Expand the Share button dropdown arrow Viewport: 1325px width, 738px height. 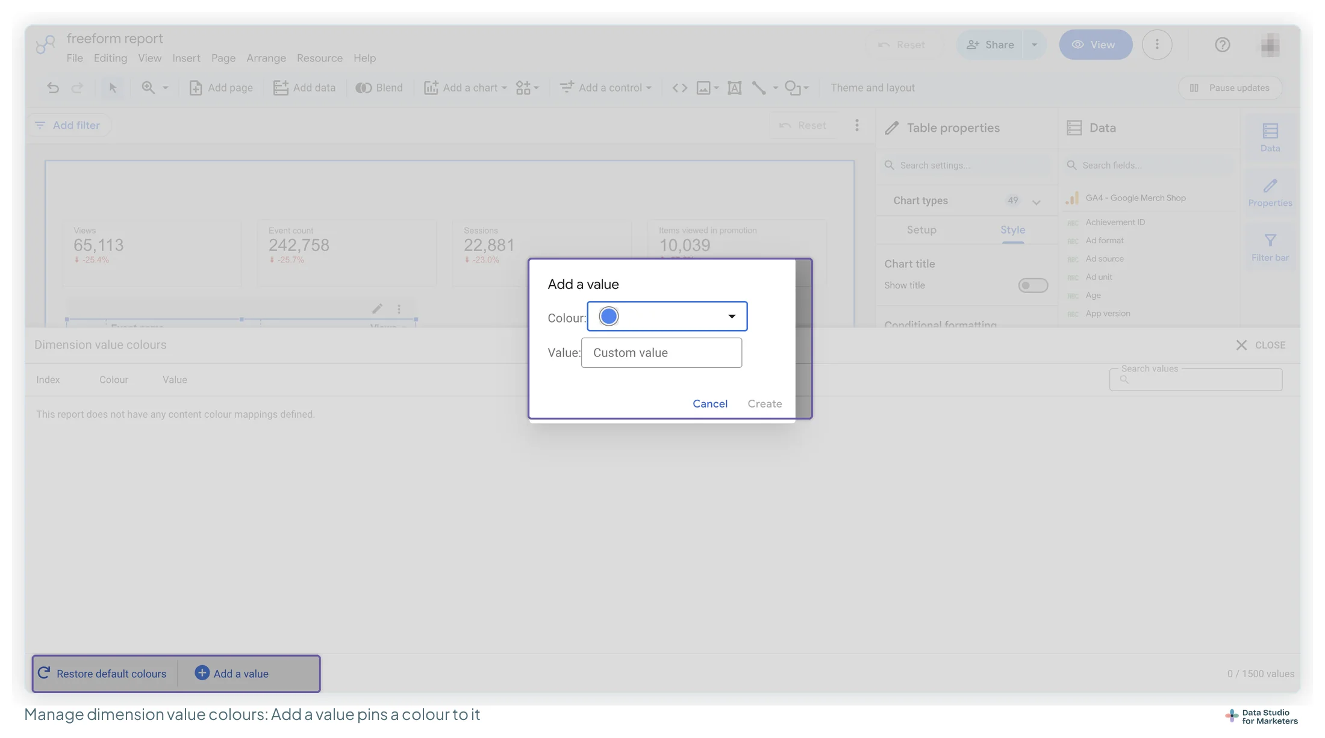pos(1034,45)
